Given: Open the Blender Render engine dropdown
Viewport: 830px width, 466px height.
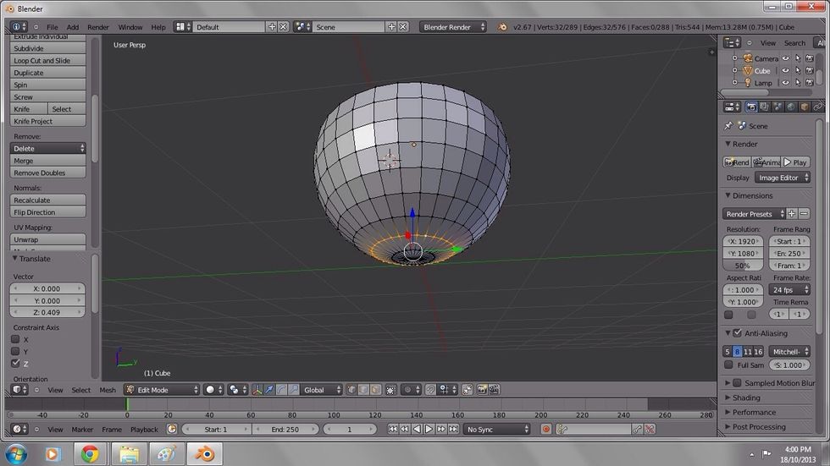Looking at the screenshot, I should (x=453, y=27).
